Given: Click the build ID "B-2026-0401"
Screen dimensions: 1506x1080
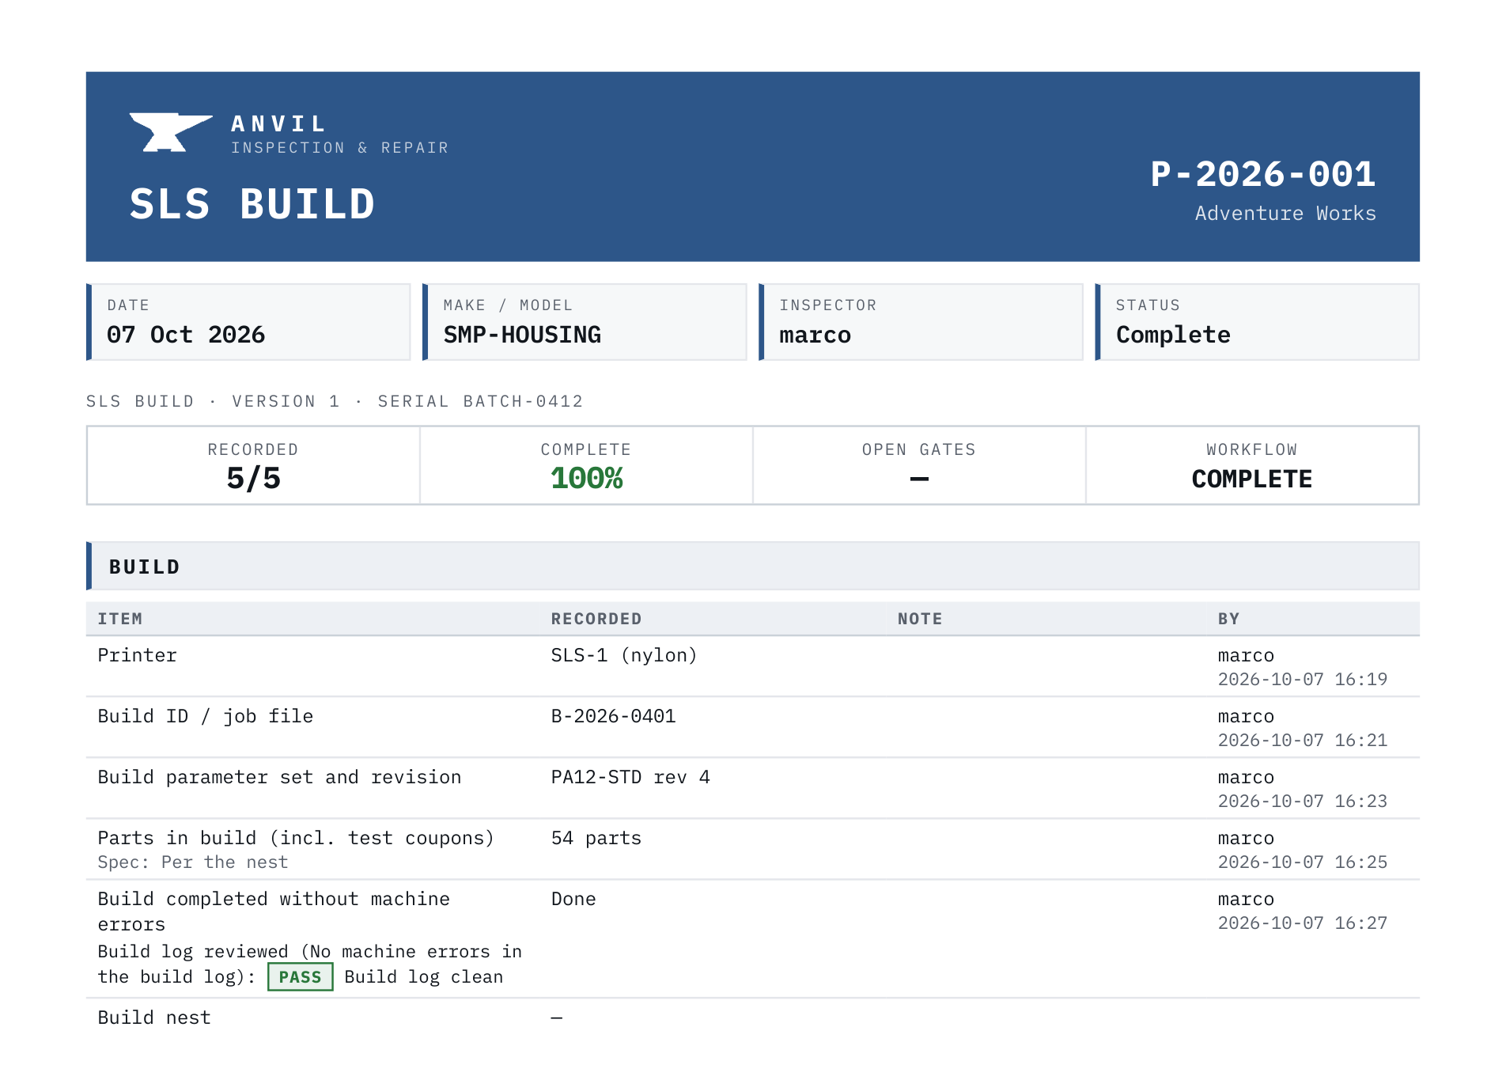Looking at the screenshot, I should 613,716.
